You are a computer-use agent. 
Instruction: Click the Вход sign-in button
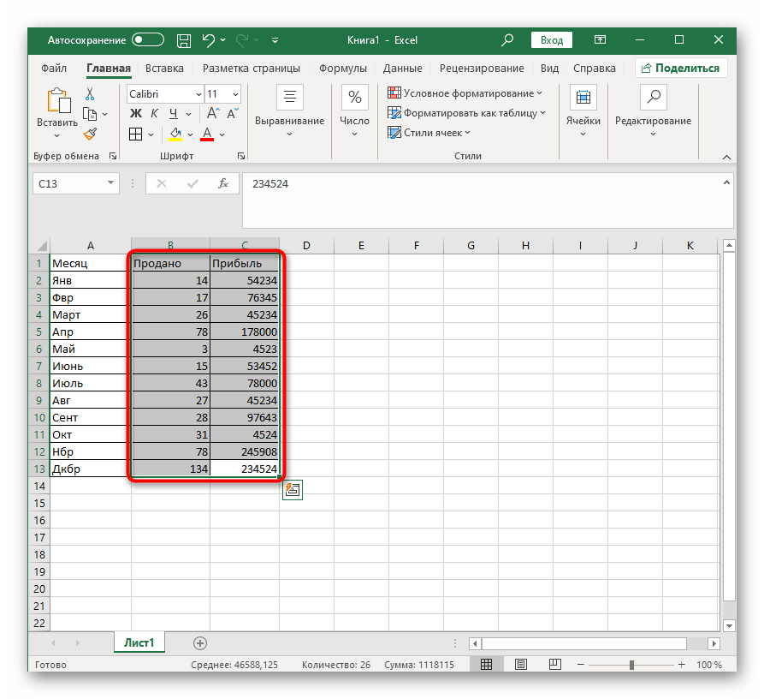pos(552,39)
